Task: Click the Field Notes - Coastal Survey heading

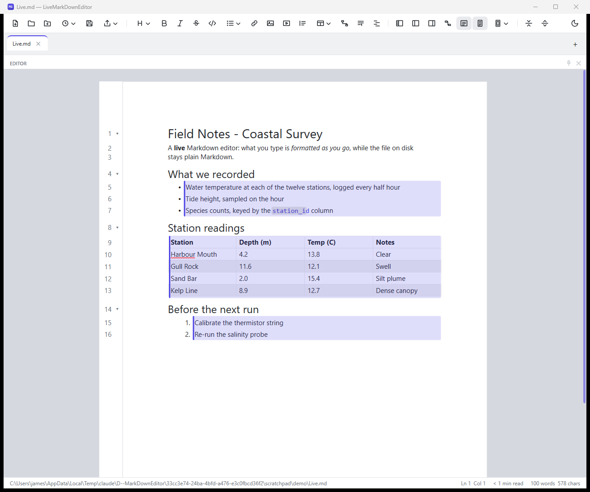Action: [x=245, y=134]
